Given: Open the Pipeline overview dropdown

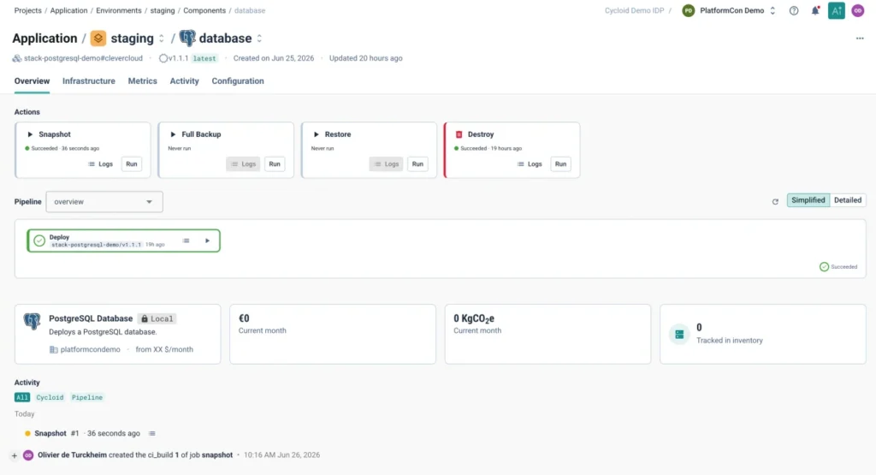Looking at the screenshot, I should [104, 202].
